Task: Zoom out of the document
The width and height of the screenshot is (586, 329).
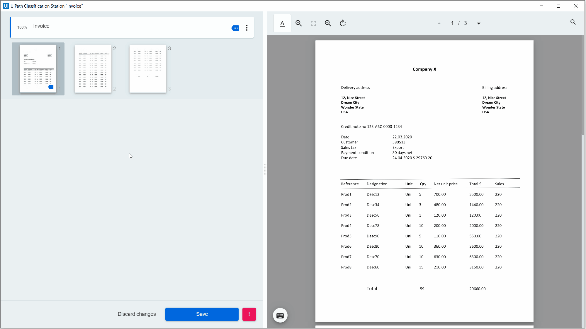Action: 328,23
